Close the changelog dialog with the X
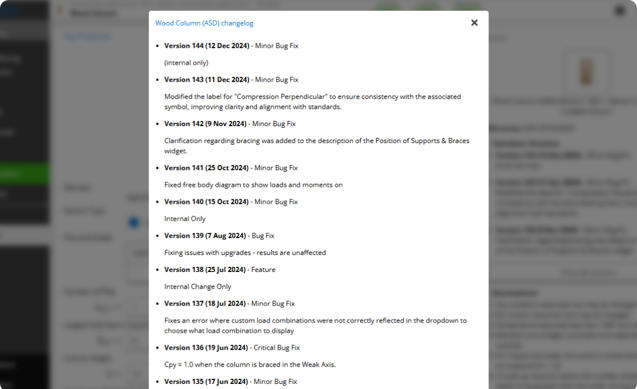The image size is (637, 389). click(474, 23)
